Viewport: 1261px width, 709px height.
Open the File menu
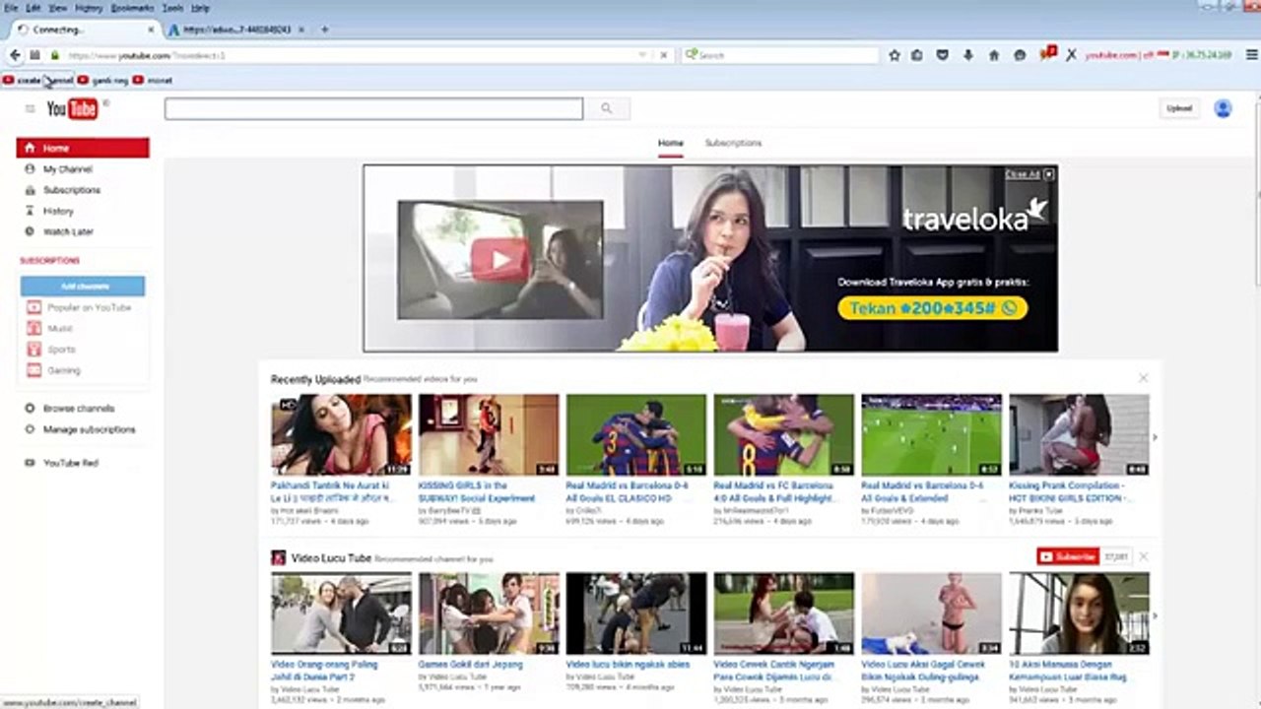tap(11, 8)
